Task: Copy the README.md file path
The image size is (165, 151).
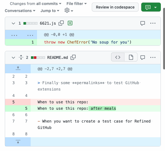Action: (73, 57)
